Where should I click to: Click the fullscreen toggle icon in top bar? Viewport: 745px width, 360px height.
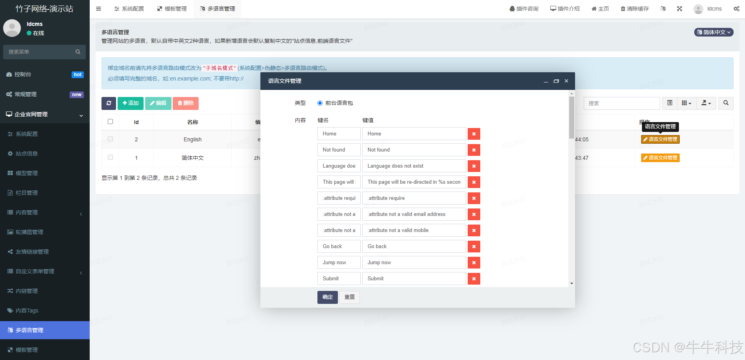pos(679,8)
